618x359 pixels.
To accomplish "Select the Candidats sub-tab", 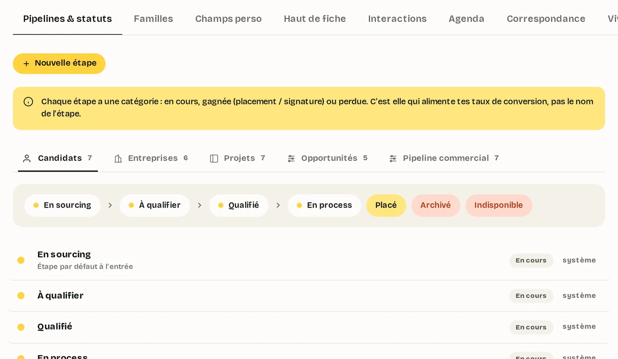I will tap(58, 159).
